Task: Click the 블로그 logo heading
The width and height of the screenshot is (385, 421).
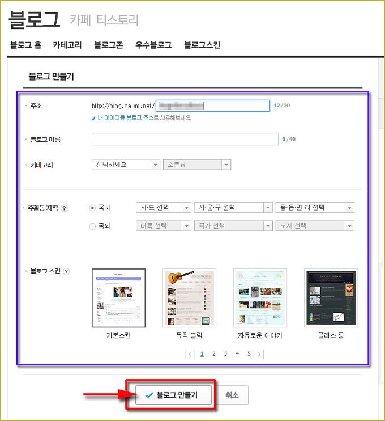Action: tap(34, 19)
